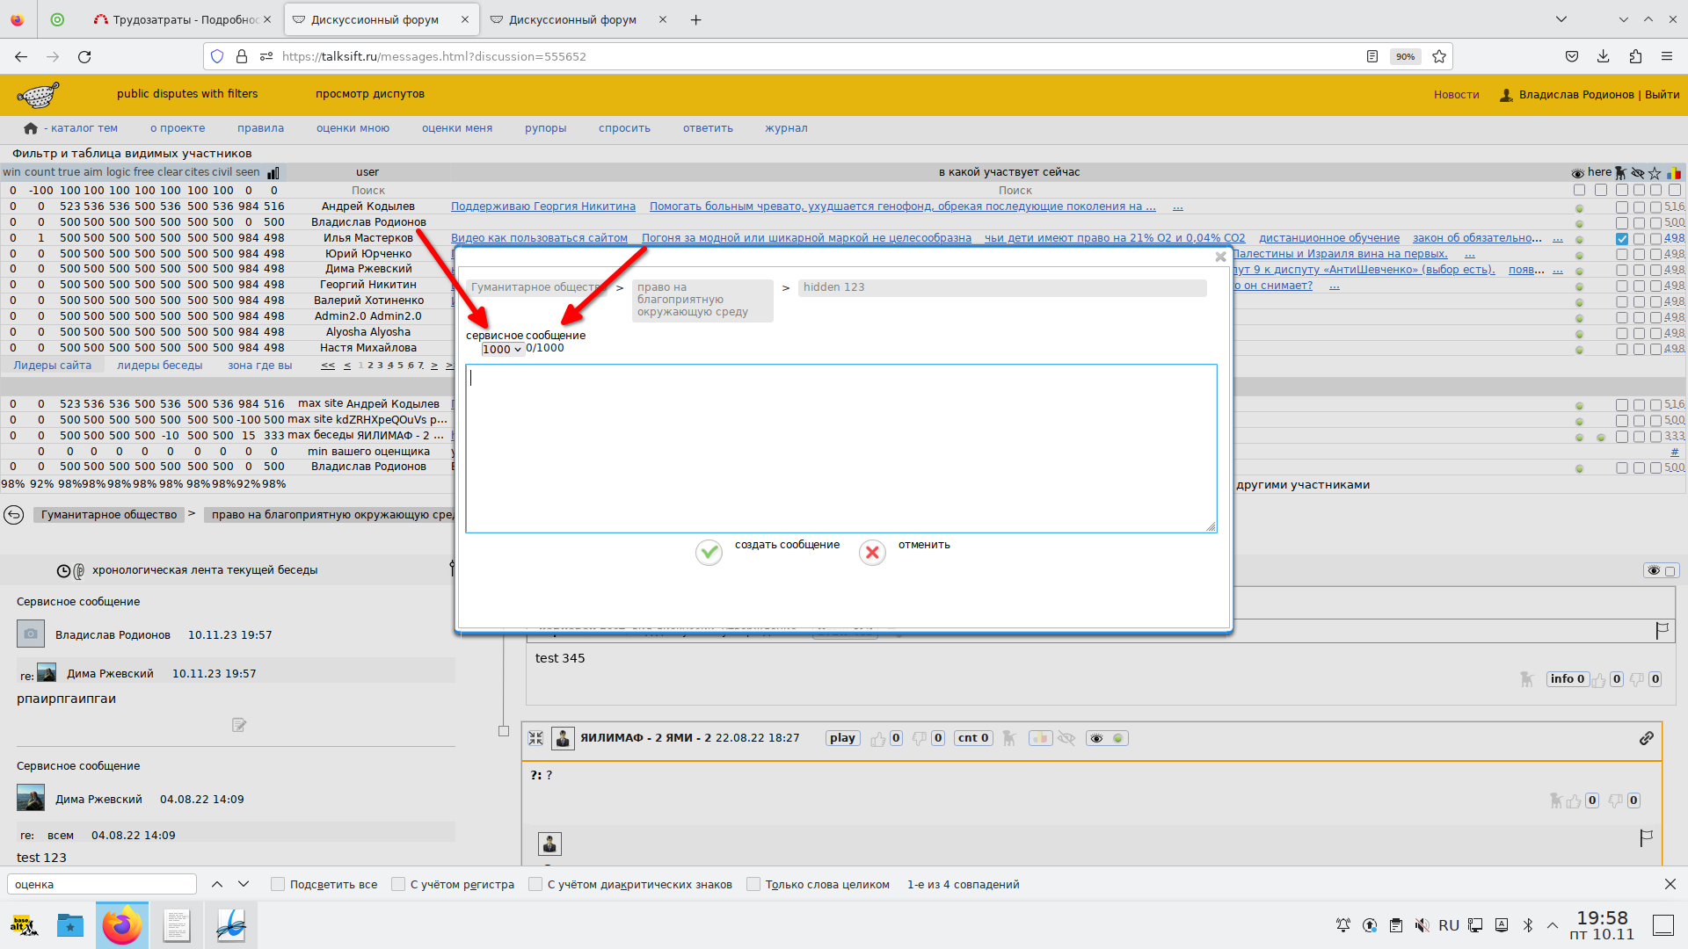Close the service message dialog
This screenshot has height=949, width=1688.
point(1220,257)
